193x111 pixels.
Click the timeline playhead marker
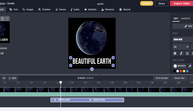(61, 82)
